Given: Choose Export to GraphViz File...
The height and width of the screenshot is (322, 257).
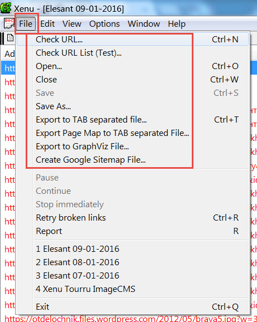Looking at the screenshot, I should (133, 146).
